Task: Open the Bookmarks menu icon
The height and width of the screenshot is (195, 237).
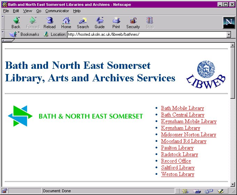Action: [24, 34]
